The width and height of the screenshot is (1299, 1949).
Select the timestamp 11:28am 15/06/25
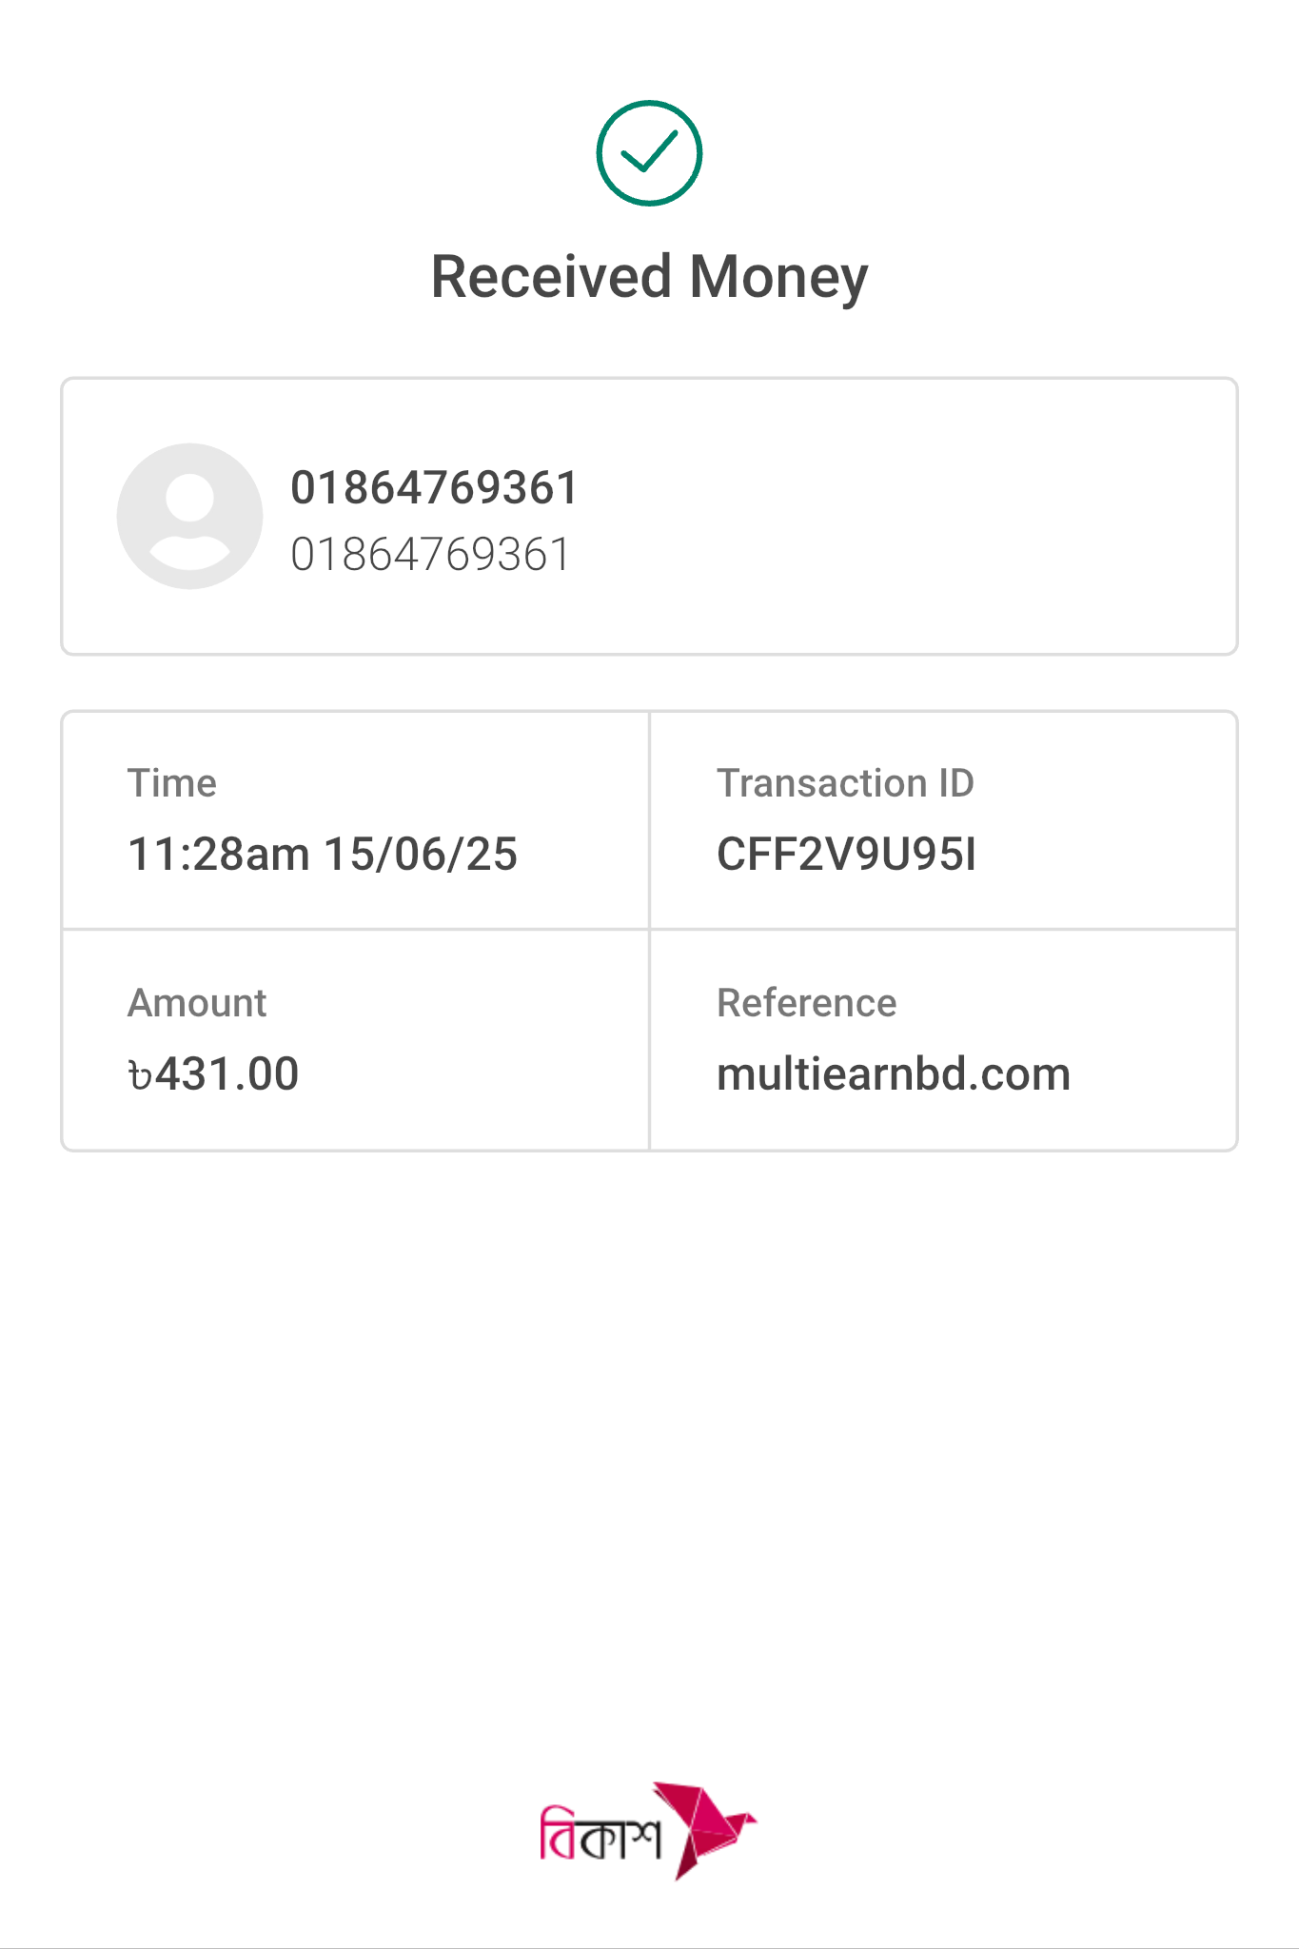pyautogui.click(x=323, y=854)
